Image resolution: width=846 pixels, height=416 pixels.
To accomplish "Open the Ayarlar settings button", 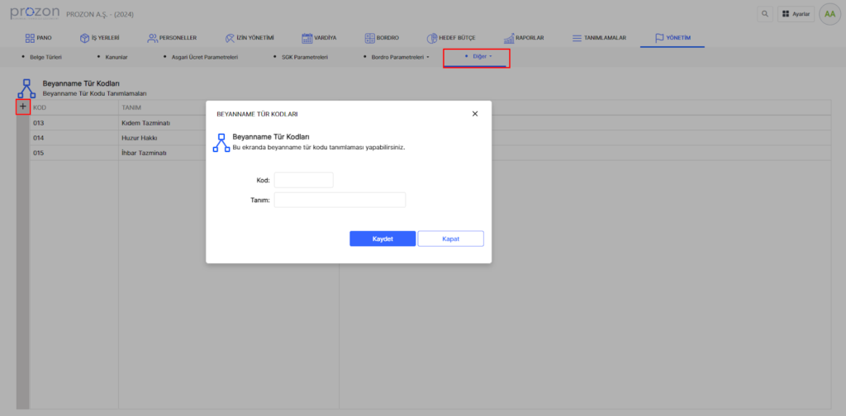I will [796, 14].
